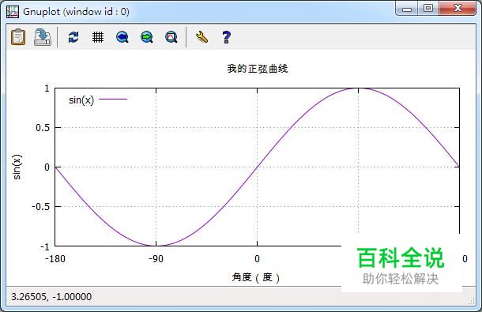
Task: Click the -90 x-axis tick label
Action: tap(156, 259)
